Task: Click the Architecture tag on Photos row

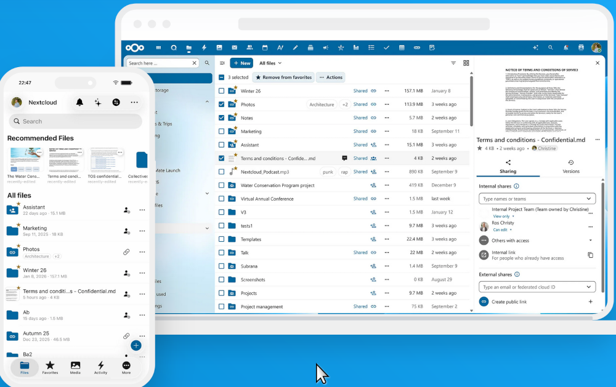Action: point(322,105)
